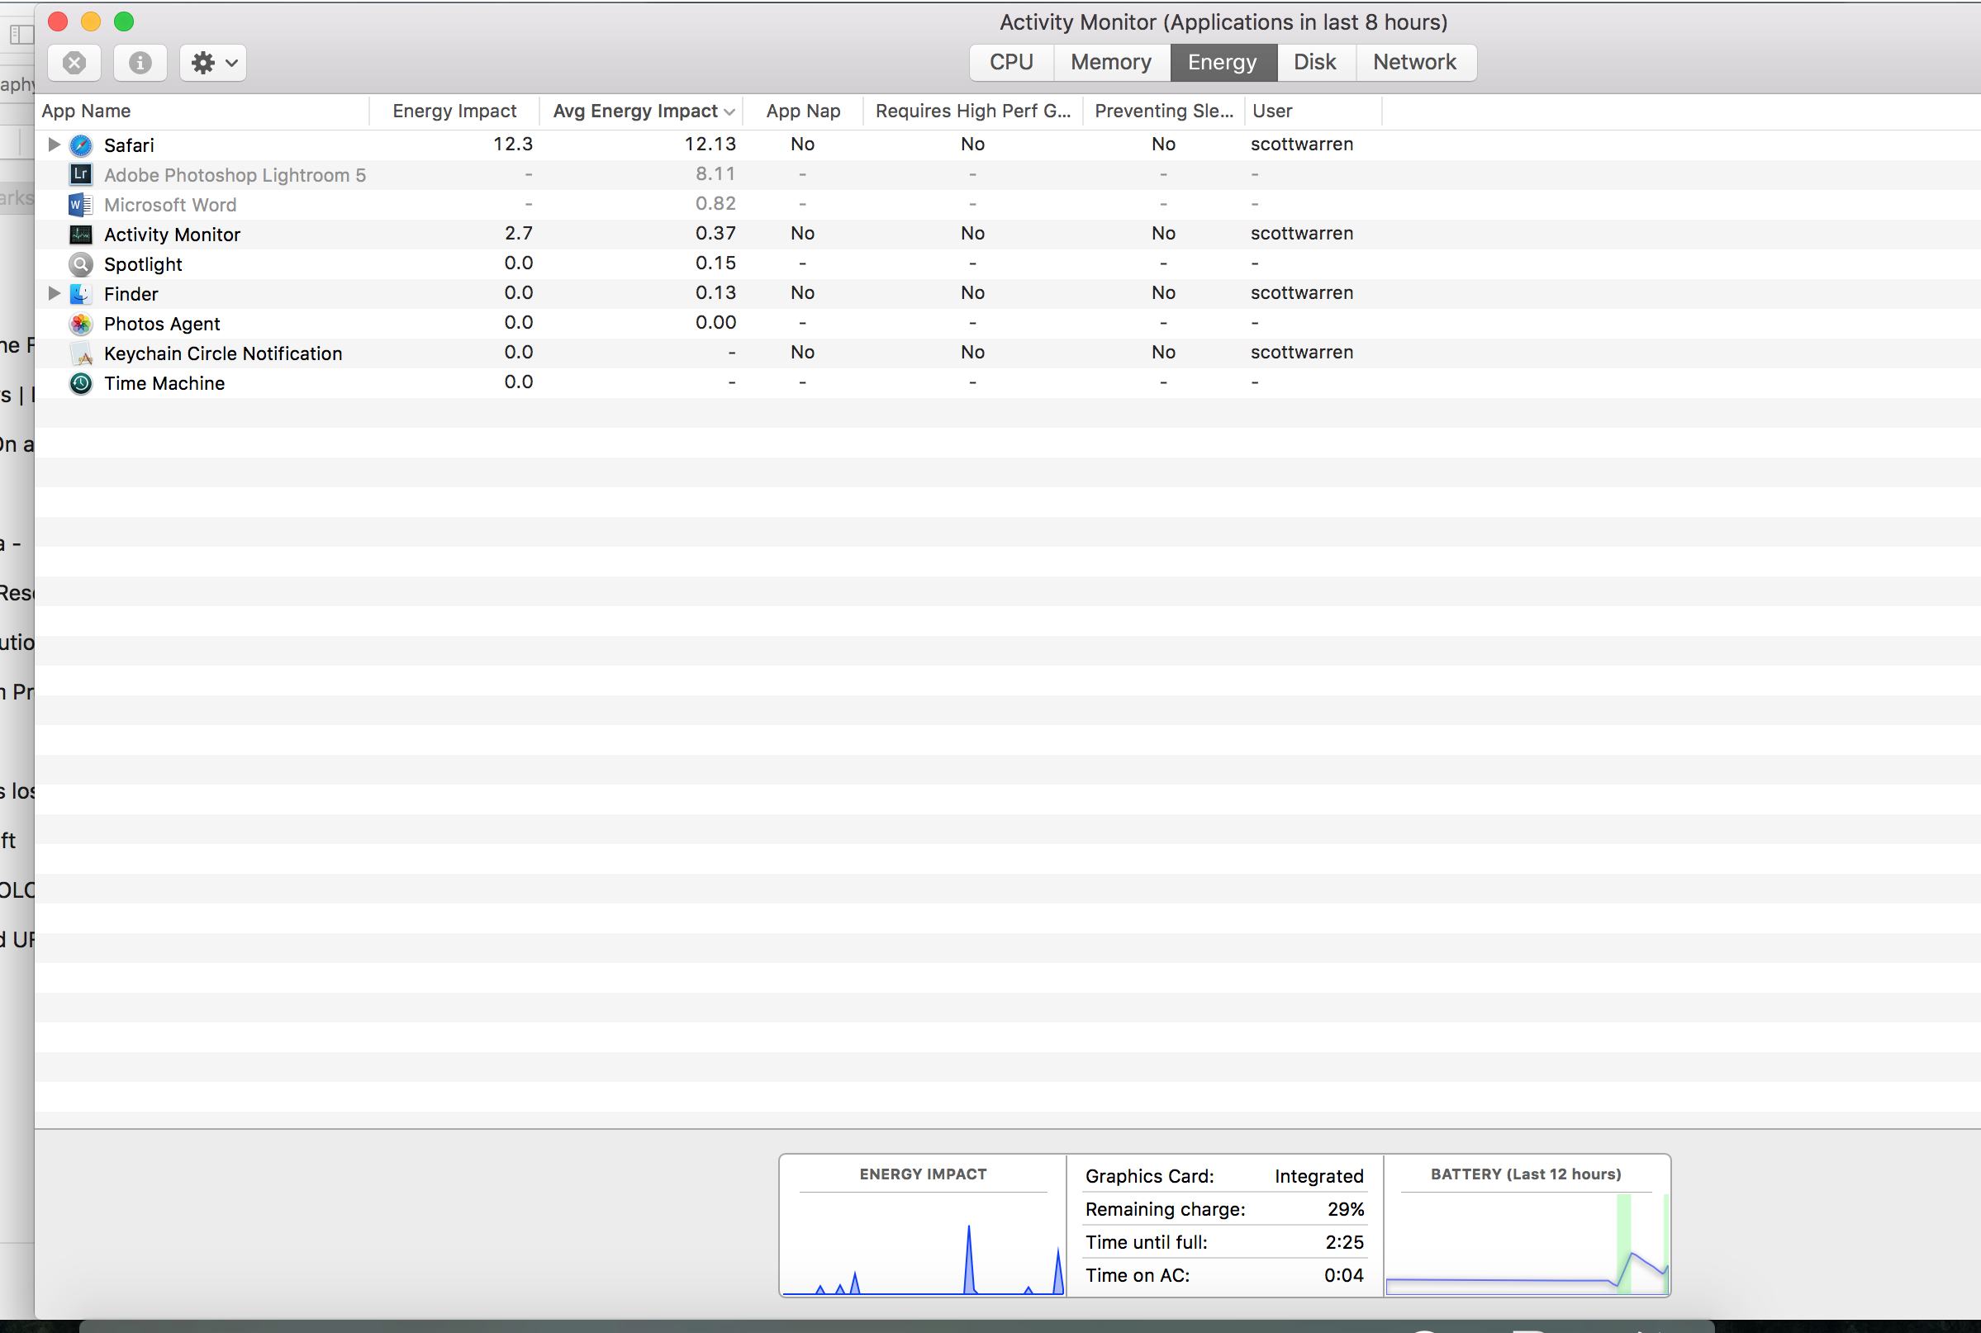Sort by User column header
This screenshot has height=1333, width=1981.
(1314, 111)
